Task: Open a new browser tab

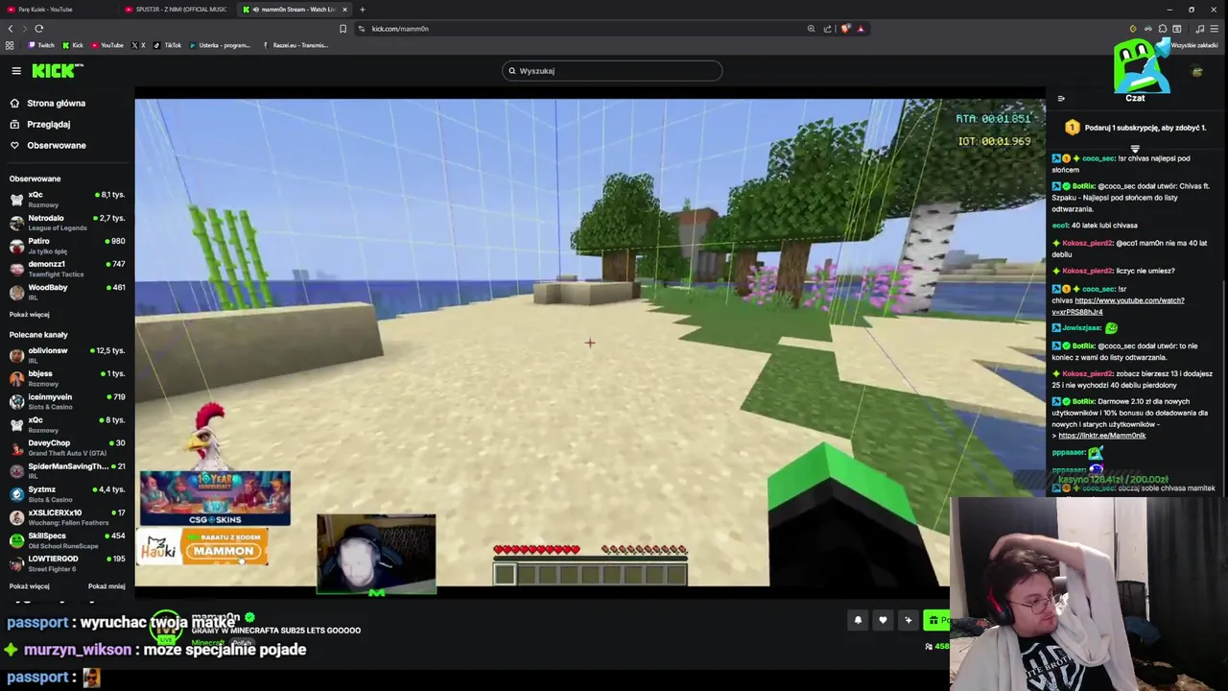Action: [x=362, y=9]
